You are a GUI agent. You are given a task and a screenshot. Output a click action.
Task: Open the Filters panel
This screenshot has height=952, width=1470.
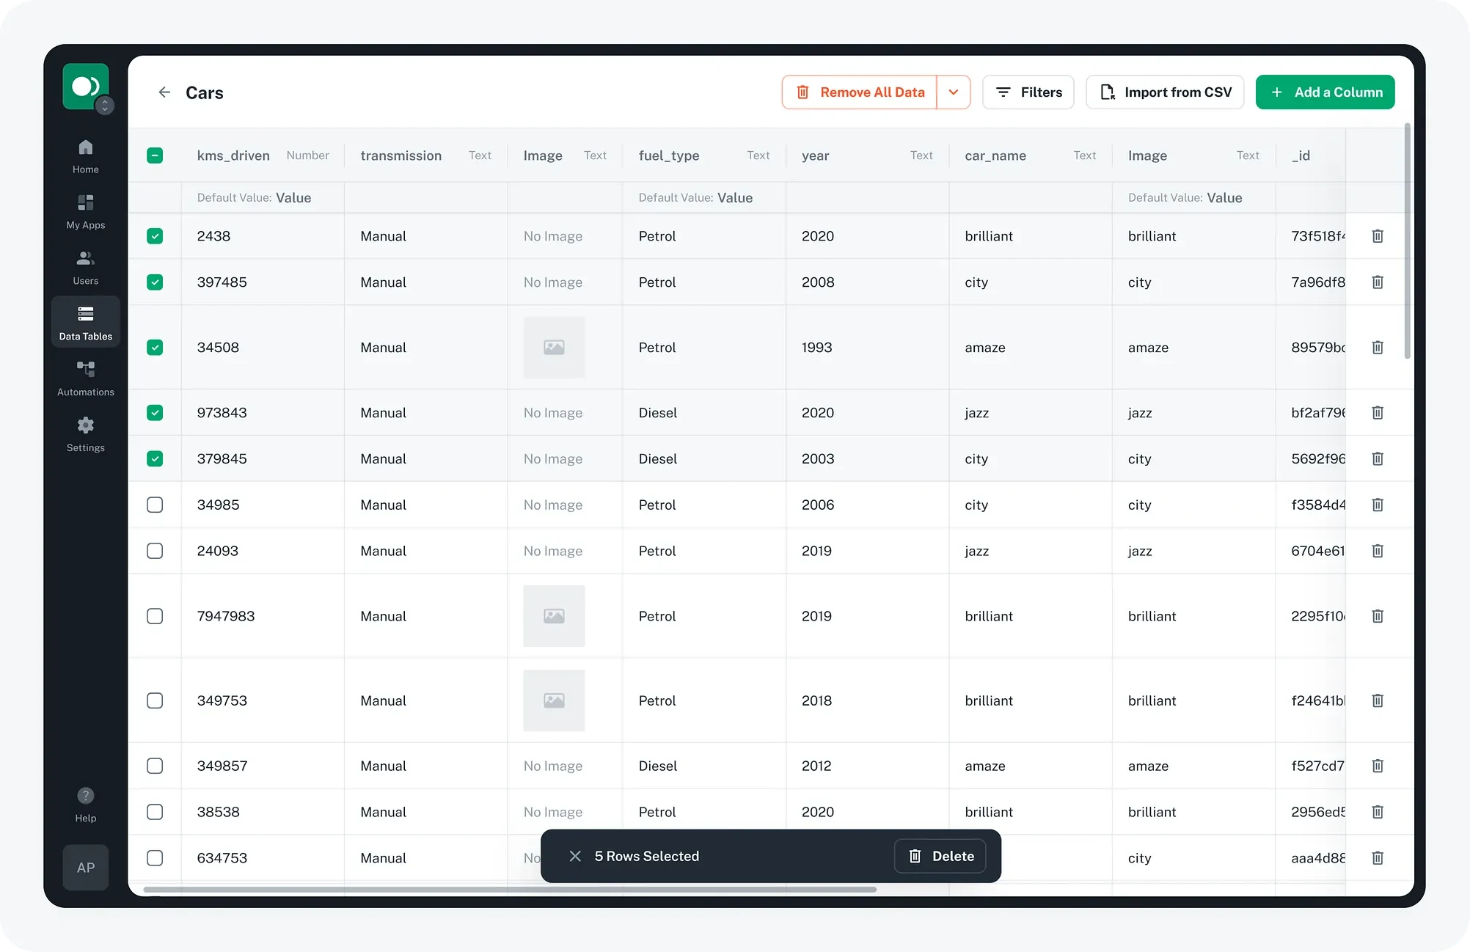click(1028, 92)
